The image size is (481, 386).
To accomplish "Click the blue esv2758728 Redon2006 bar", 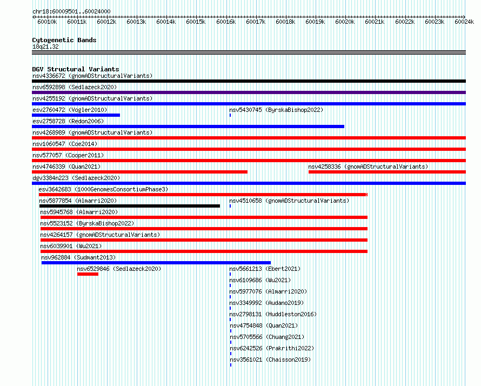I will click(x=188, y=127).
